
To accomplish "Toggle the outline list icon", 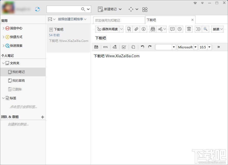I will pyautogui.click(x=198, y=29).
